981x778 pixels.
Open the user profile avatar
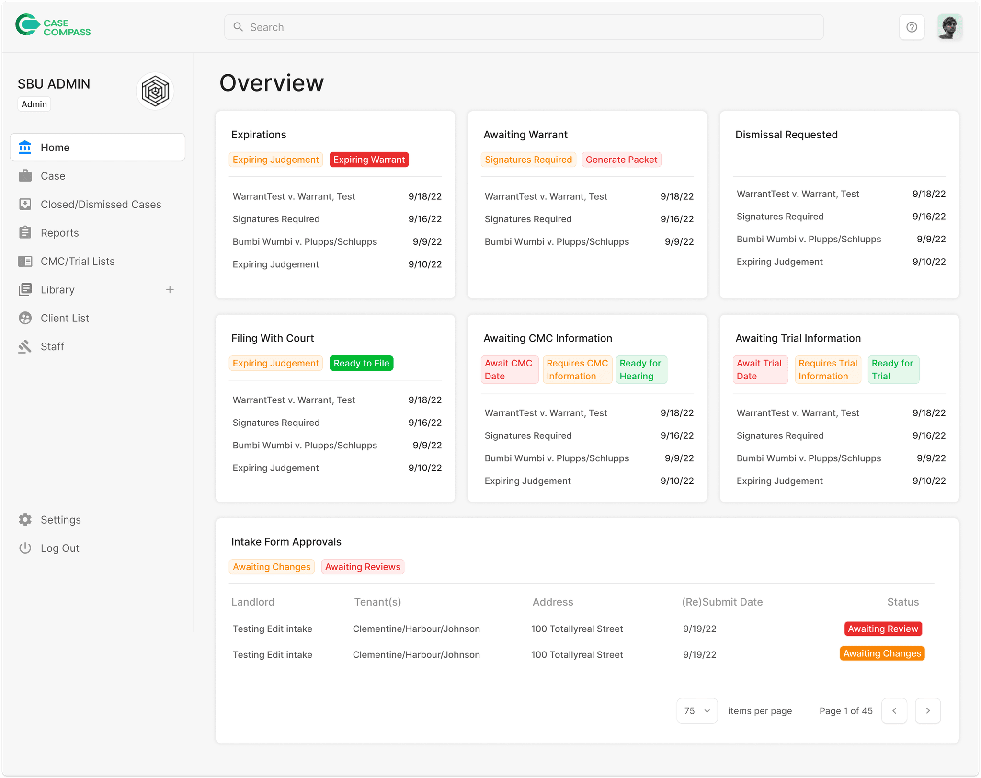coord(949,27)
